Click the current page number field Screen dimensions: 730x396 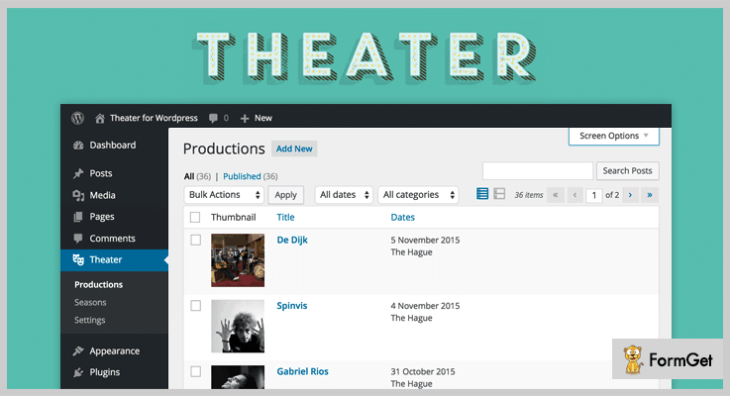(593, 195)
